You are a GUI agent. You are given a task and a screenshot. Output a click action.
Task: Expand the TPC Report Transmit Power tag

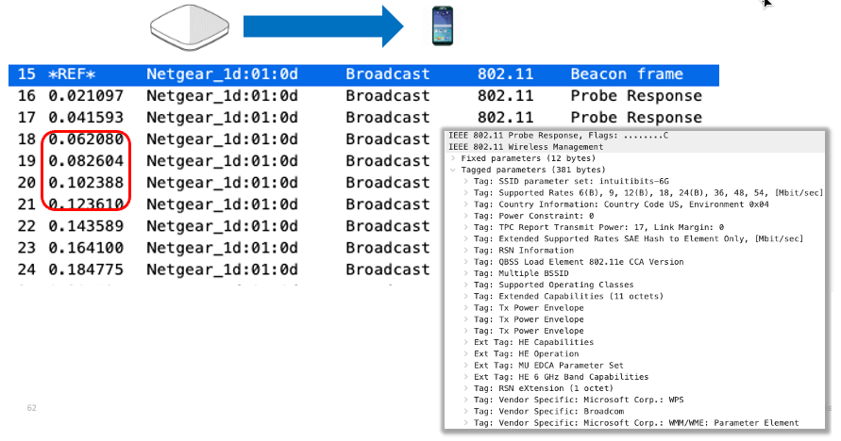pyautogui.click(x=466, y=227)
